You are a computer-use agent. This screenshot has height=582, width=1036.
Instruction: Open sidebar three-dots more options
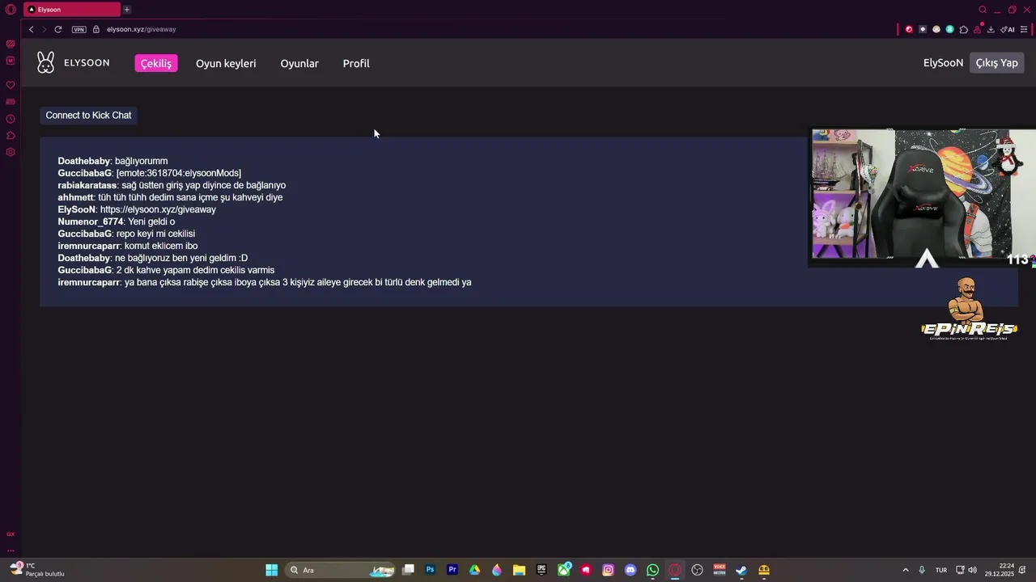pos(11,550)
